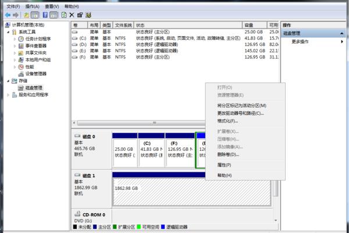Open the 帮助(H) menu in menu bar
The width and height of the screenshot is (349, 233).
(72, 6)
